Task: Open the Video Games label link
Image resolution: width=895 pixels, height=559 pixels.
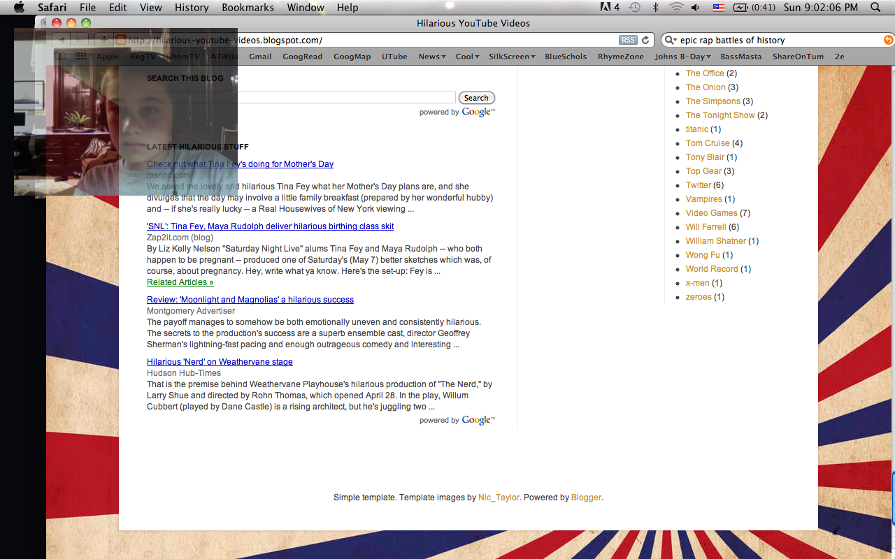Action: point(712,213)
